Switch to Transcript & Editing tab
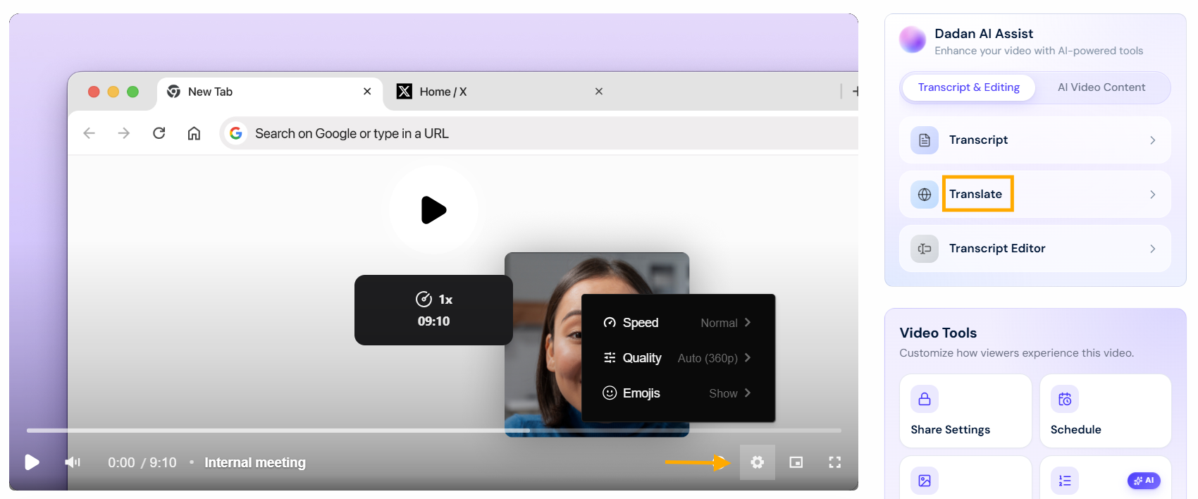Image resolution: width=1198 pixels, height=499 pixels. pos(968,87)
